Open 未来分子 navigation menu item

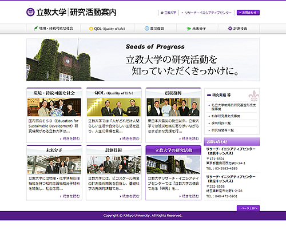pyautogui.click(x=197, y=29)
